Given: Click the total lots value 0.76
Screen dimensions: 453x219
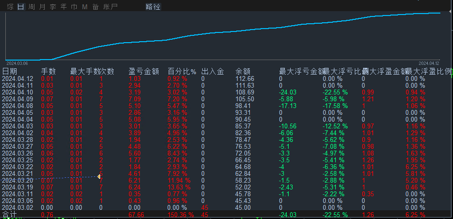Looking at the screenshot, I should [x=47, y=215].
